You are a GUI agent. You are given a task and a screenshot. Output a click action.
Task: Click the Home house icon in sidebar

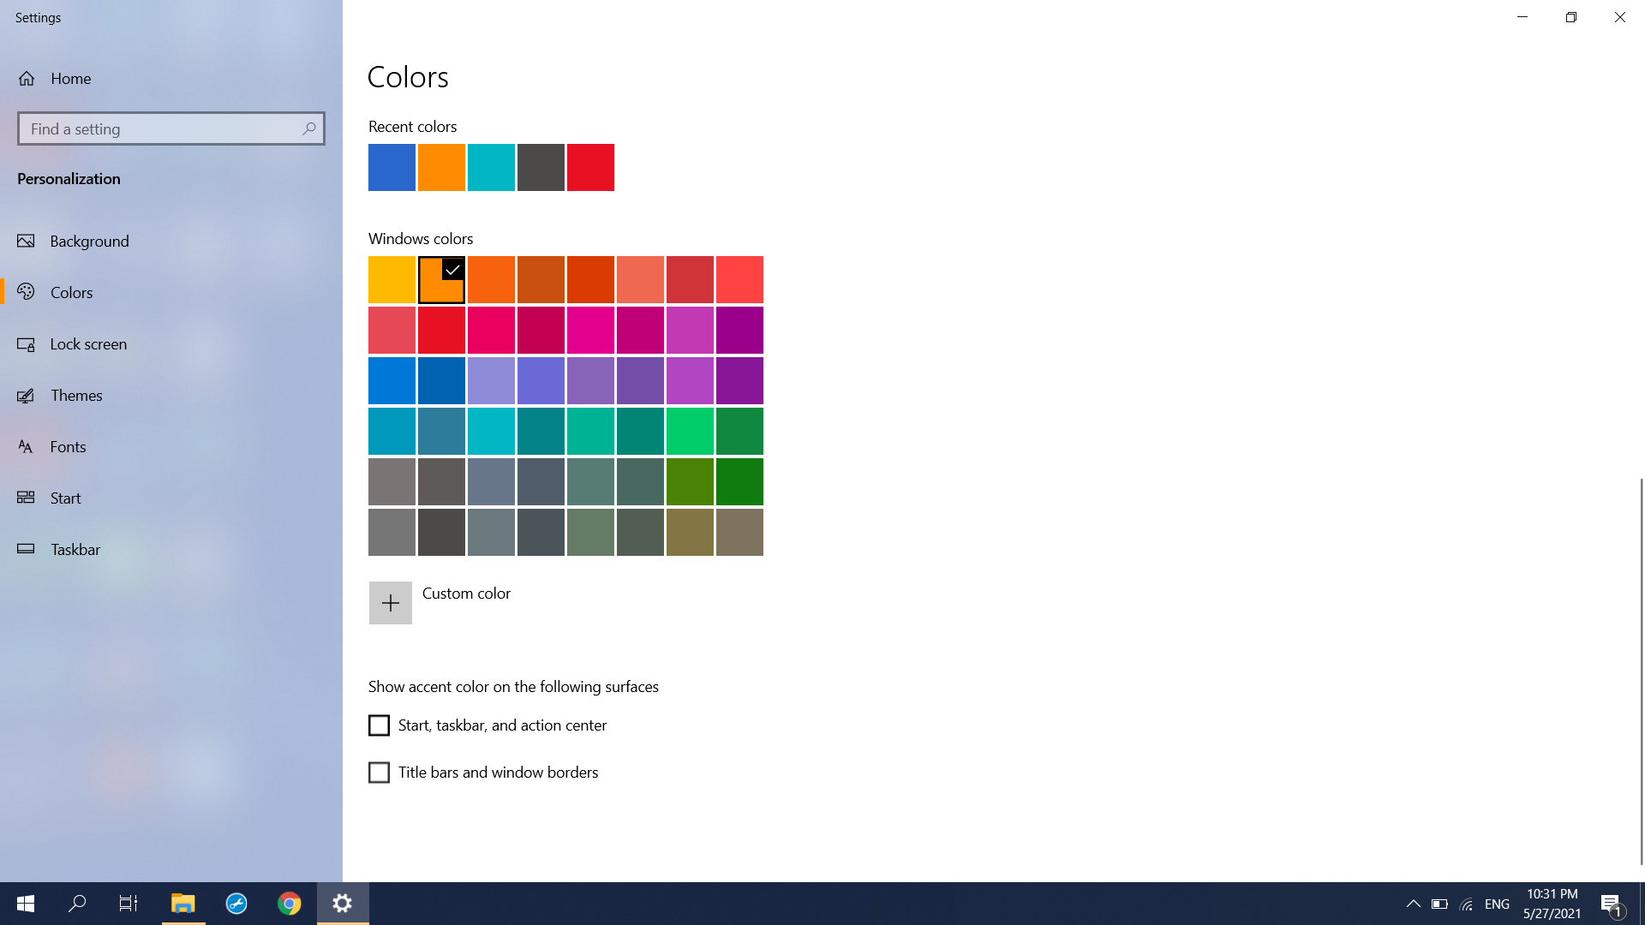27,79
